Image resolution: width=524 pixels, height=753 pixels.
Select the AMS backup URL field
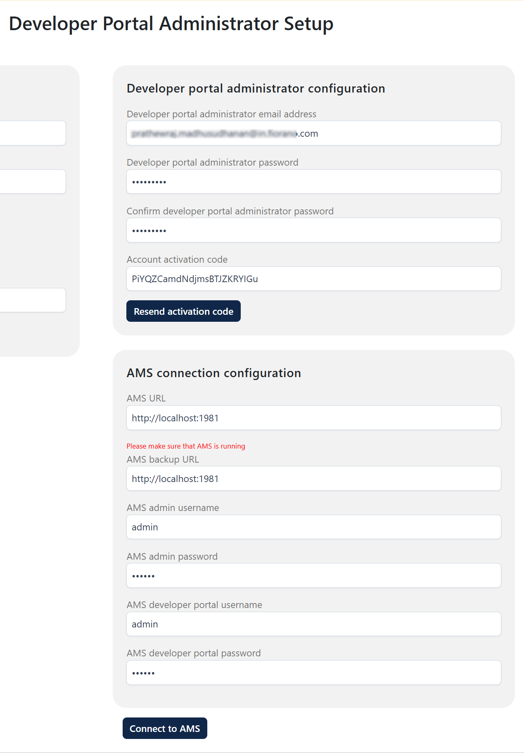(x=314, y=478)
